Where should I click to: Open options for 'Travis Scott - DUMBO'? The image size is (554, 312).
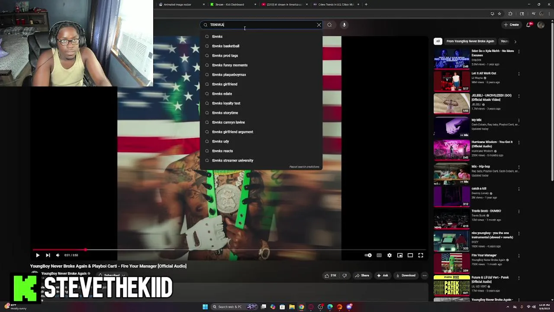(x=519, y=211)
